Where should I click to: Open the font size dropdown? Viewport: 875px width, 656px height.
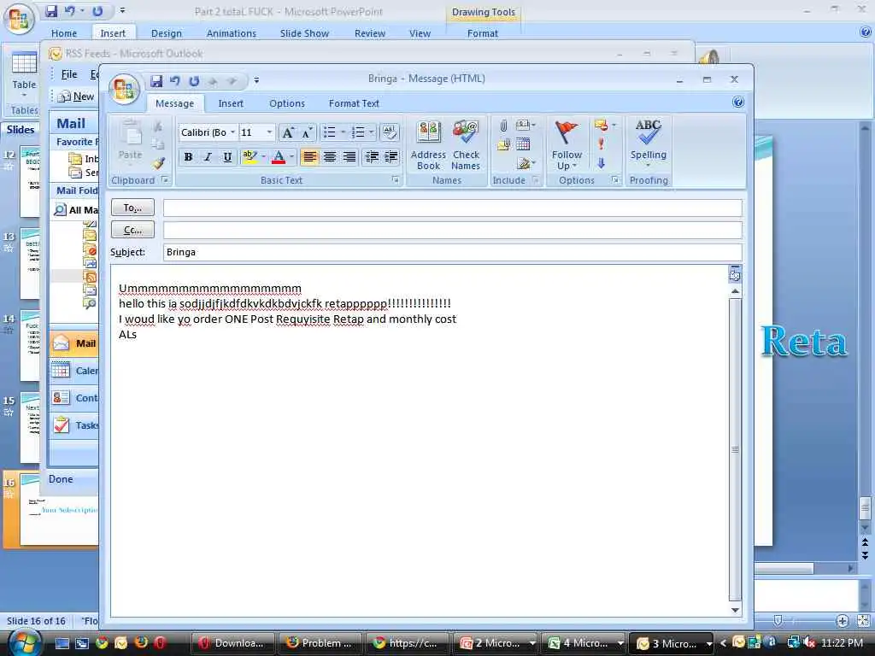coord(269,132)
